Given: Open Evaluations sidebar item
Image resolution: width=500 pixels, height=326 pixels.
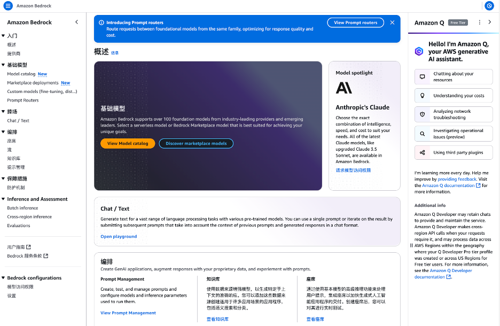Looking at the screenshot, I should pyautogui.click(x=19, y=226).
